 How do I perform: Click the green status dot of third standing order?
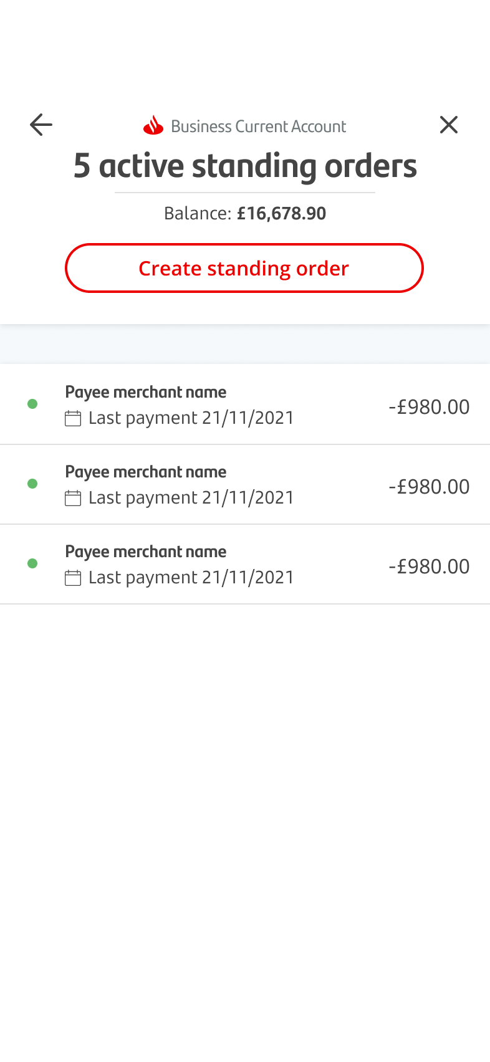click(x=32, y=564)
